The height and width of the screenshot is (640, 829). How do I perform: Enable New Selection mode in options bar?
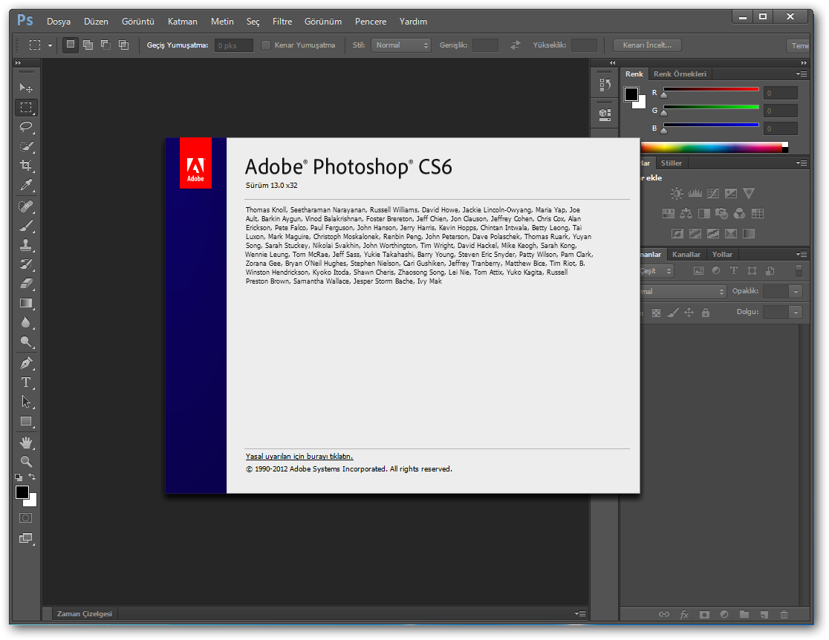71,45
